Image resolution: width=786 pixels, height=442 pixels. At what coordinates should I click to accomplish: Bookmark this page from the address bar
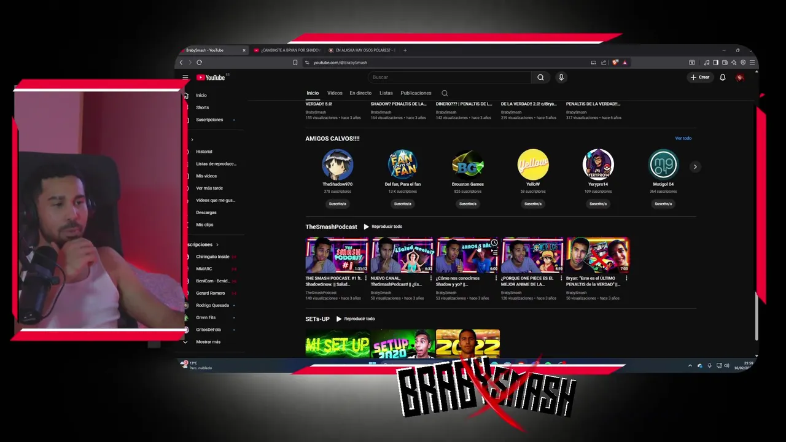pyautogui.click(x=295, y=63)
